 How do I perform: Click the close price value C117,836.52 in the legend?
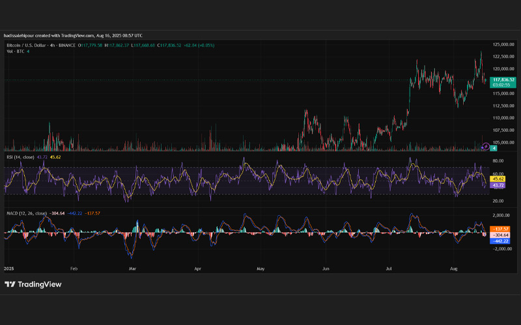click(x=169, y=45)
